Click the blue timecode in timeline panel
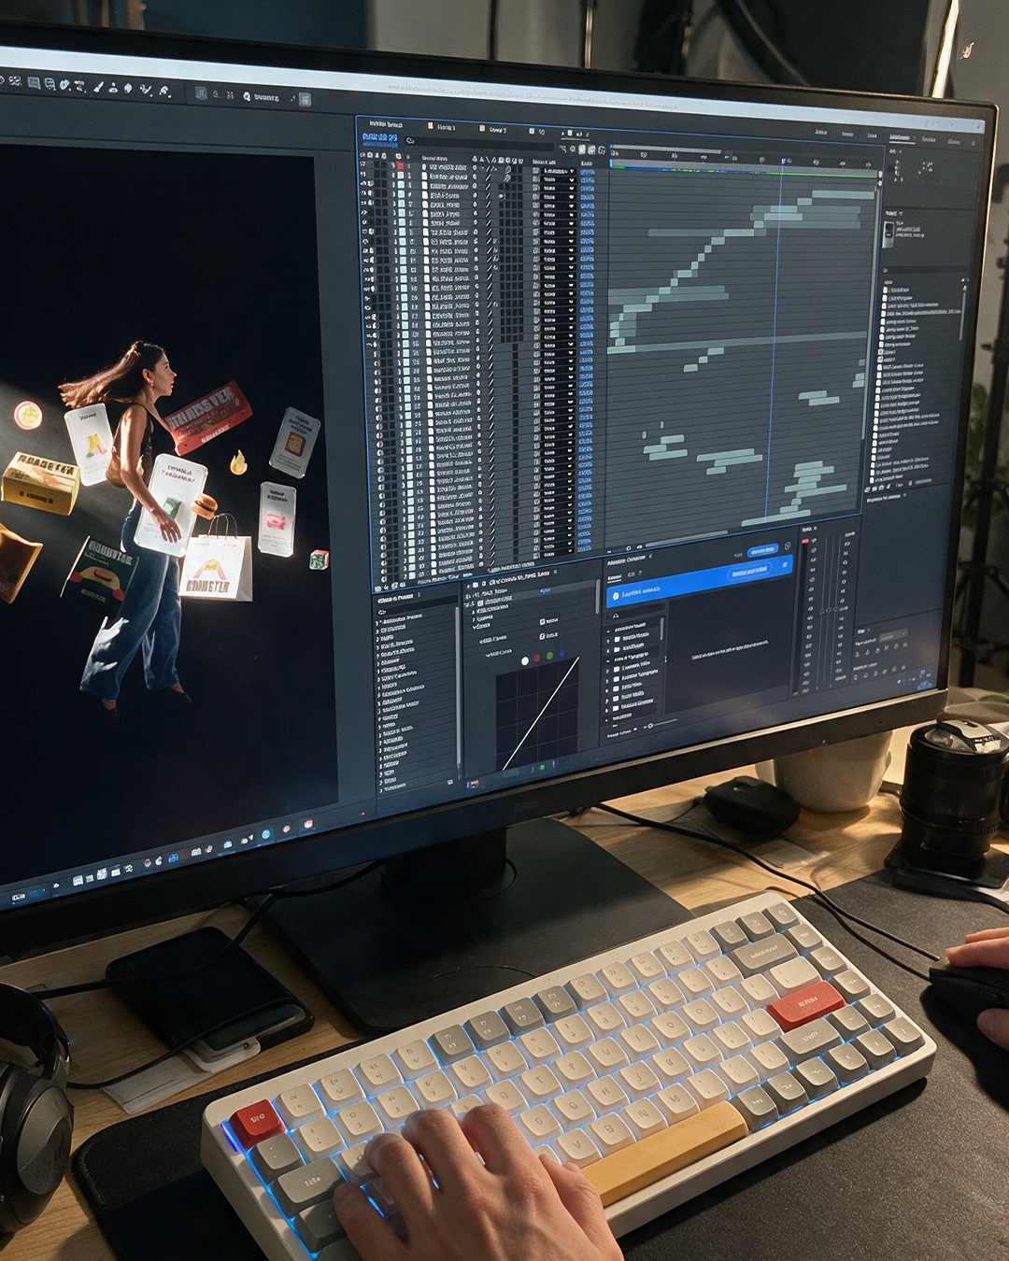The image size is (1009, 1261). [379, 138]
